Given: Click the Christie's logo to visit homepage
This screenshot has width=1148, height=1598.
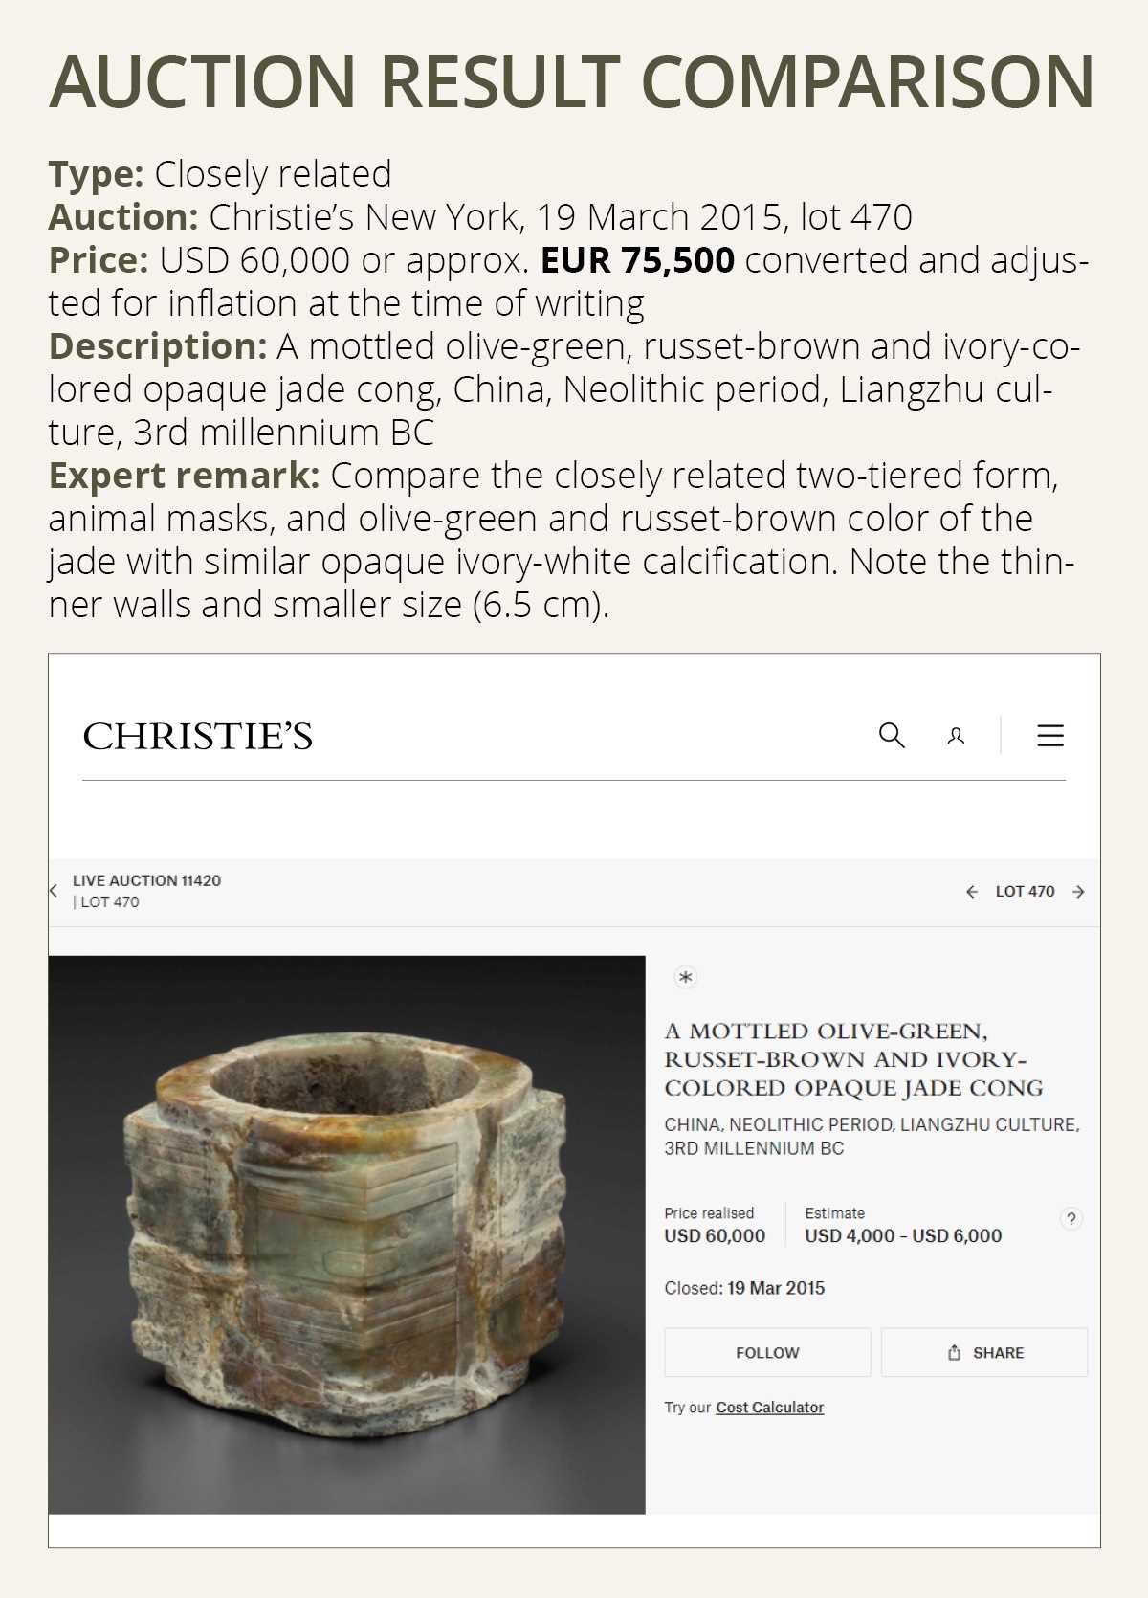Looking at the screenshot, I should pyautogui.click(x=199, y=738).
